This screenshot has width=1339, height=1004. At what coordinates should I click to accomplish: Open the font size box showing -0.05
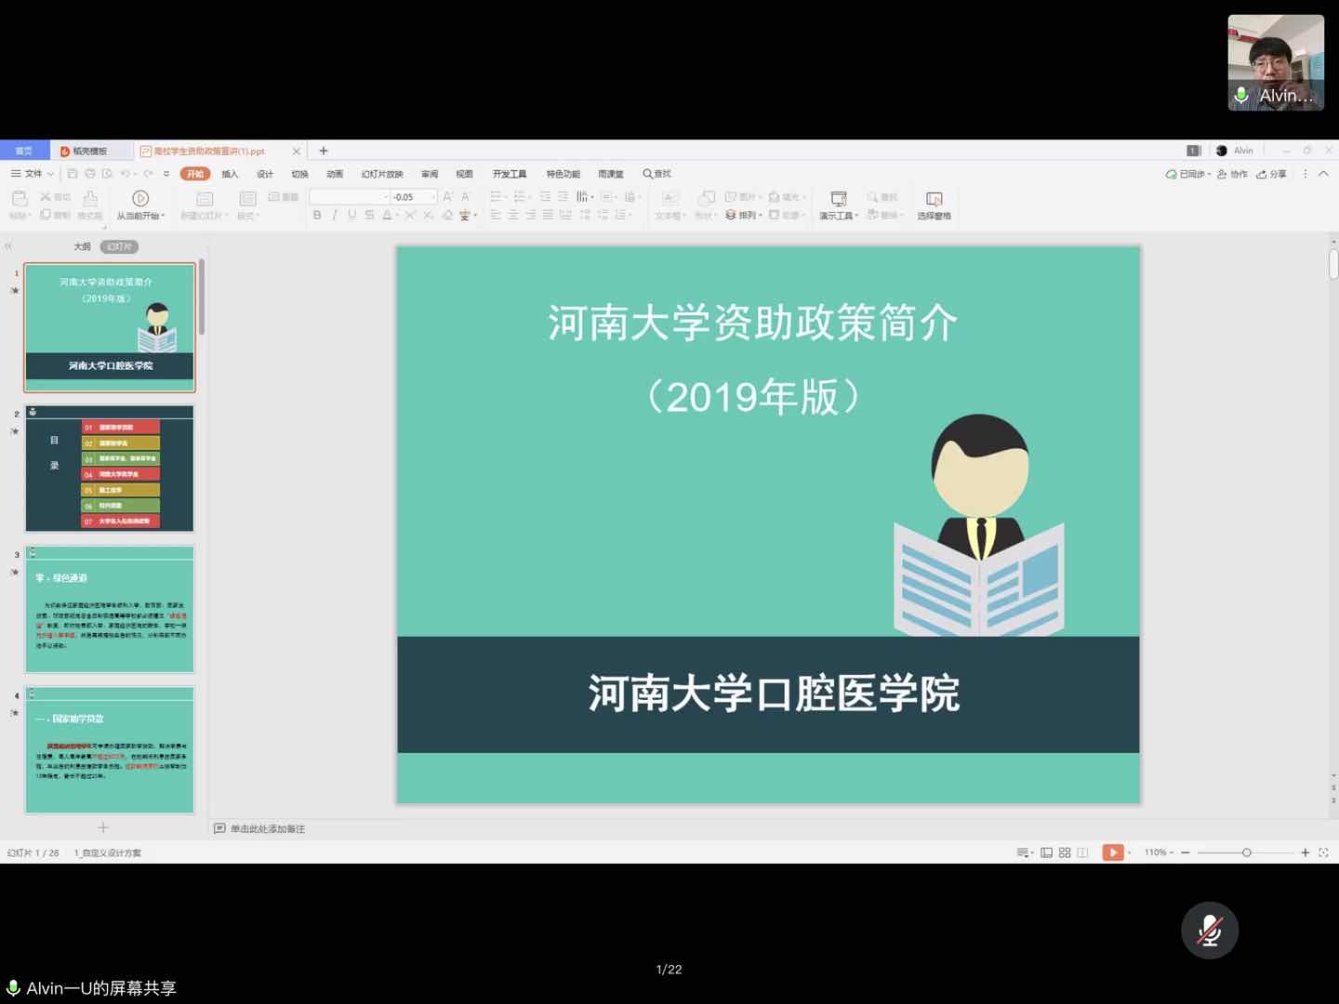[413, 197]
